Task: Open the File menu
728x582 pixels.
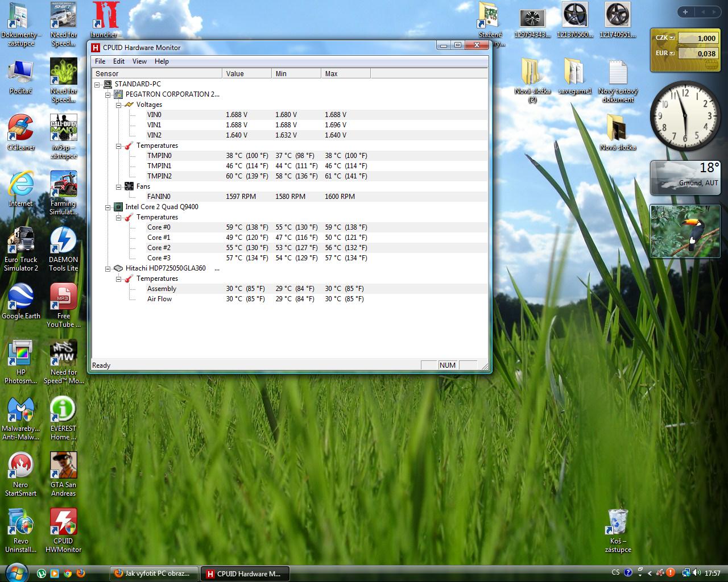Action: 100,61
